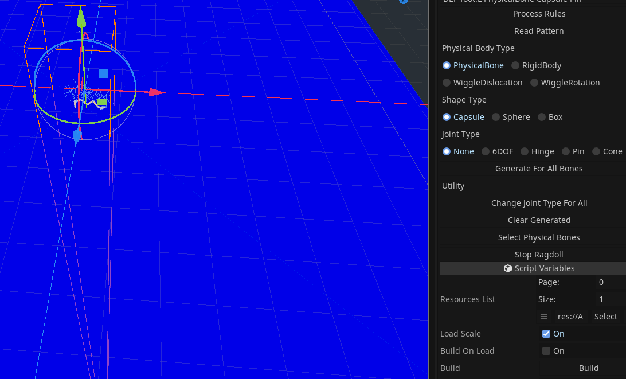Click the green Y-axis arrow gizmo

click(82, 17)
